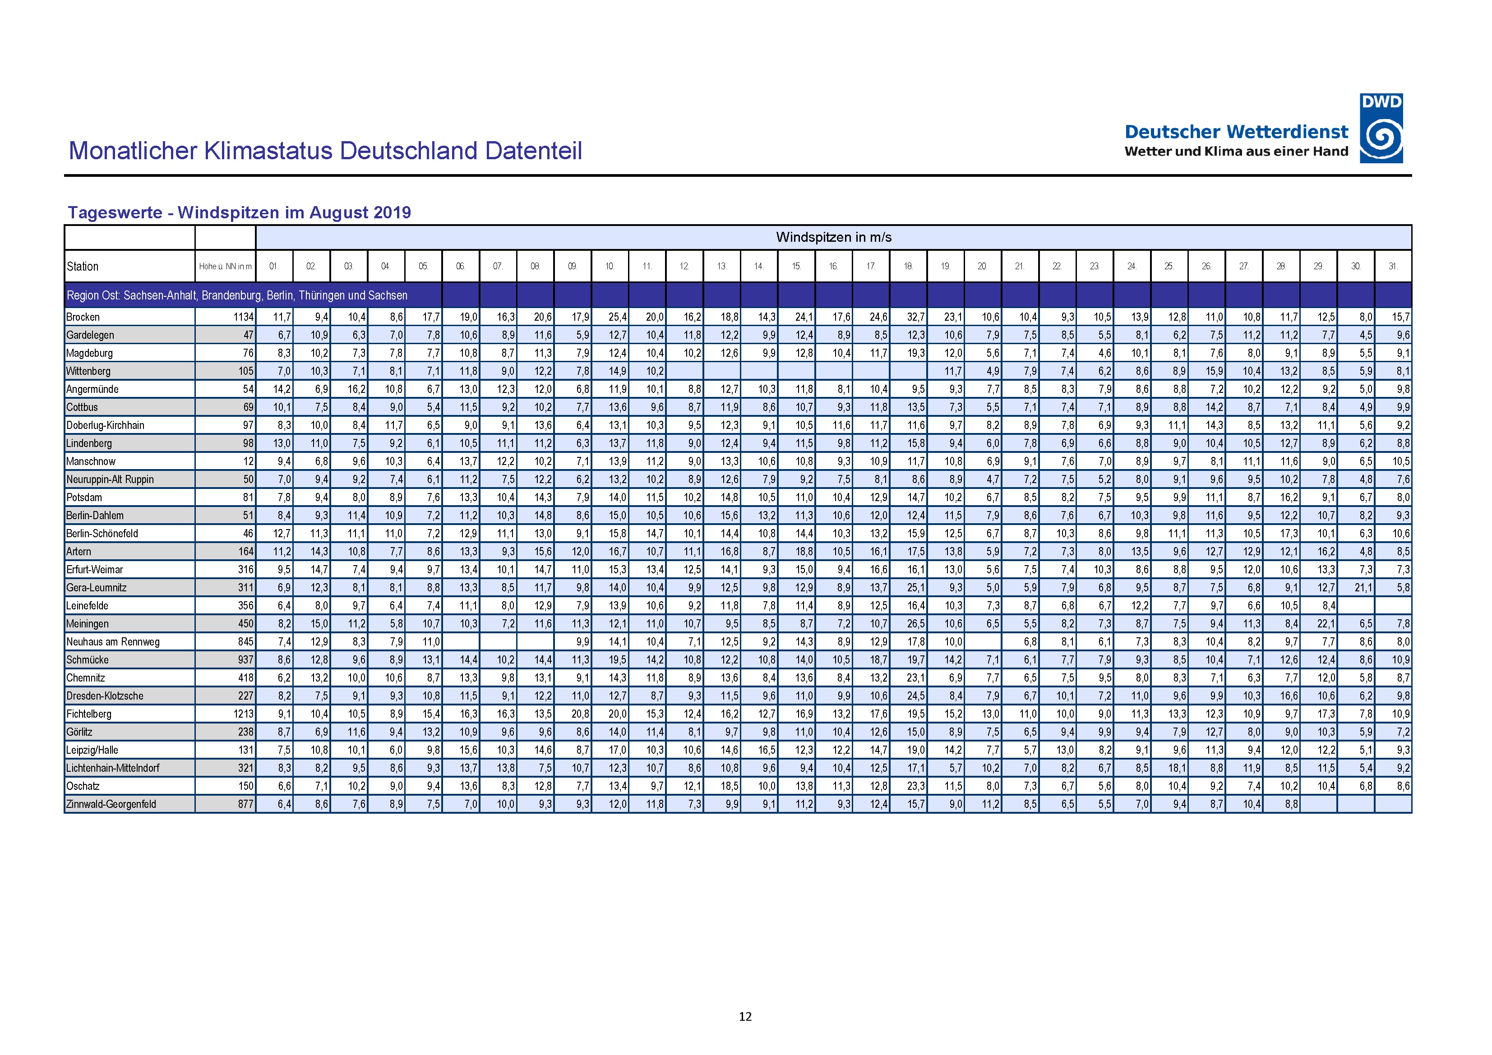1492x1055 pixels.
Task: Click the 'Berlin-Schönefeld' station name
Action: click(x=102, y=533)
